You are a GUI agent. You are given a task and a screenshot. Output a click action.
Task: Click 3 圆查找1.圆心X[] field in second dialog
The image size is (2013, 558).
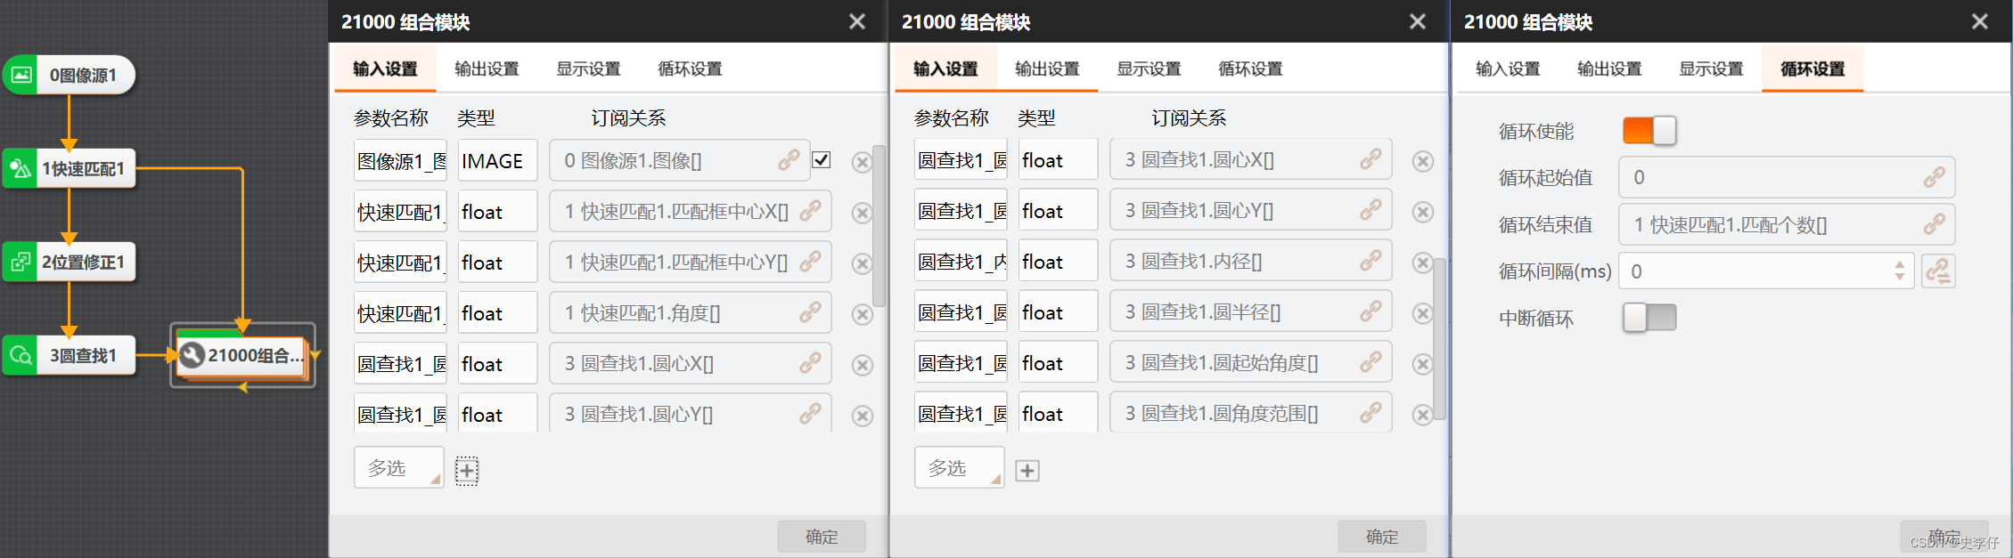[1250, 159]
